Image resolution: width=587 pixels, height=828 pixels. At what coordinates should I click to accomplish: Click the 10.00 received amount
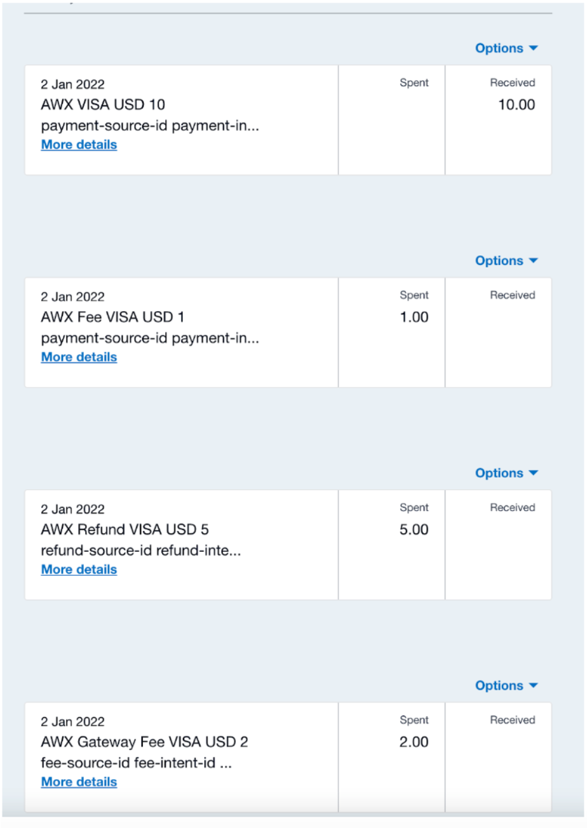[x=516, y=105]
